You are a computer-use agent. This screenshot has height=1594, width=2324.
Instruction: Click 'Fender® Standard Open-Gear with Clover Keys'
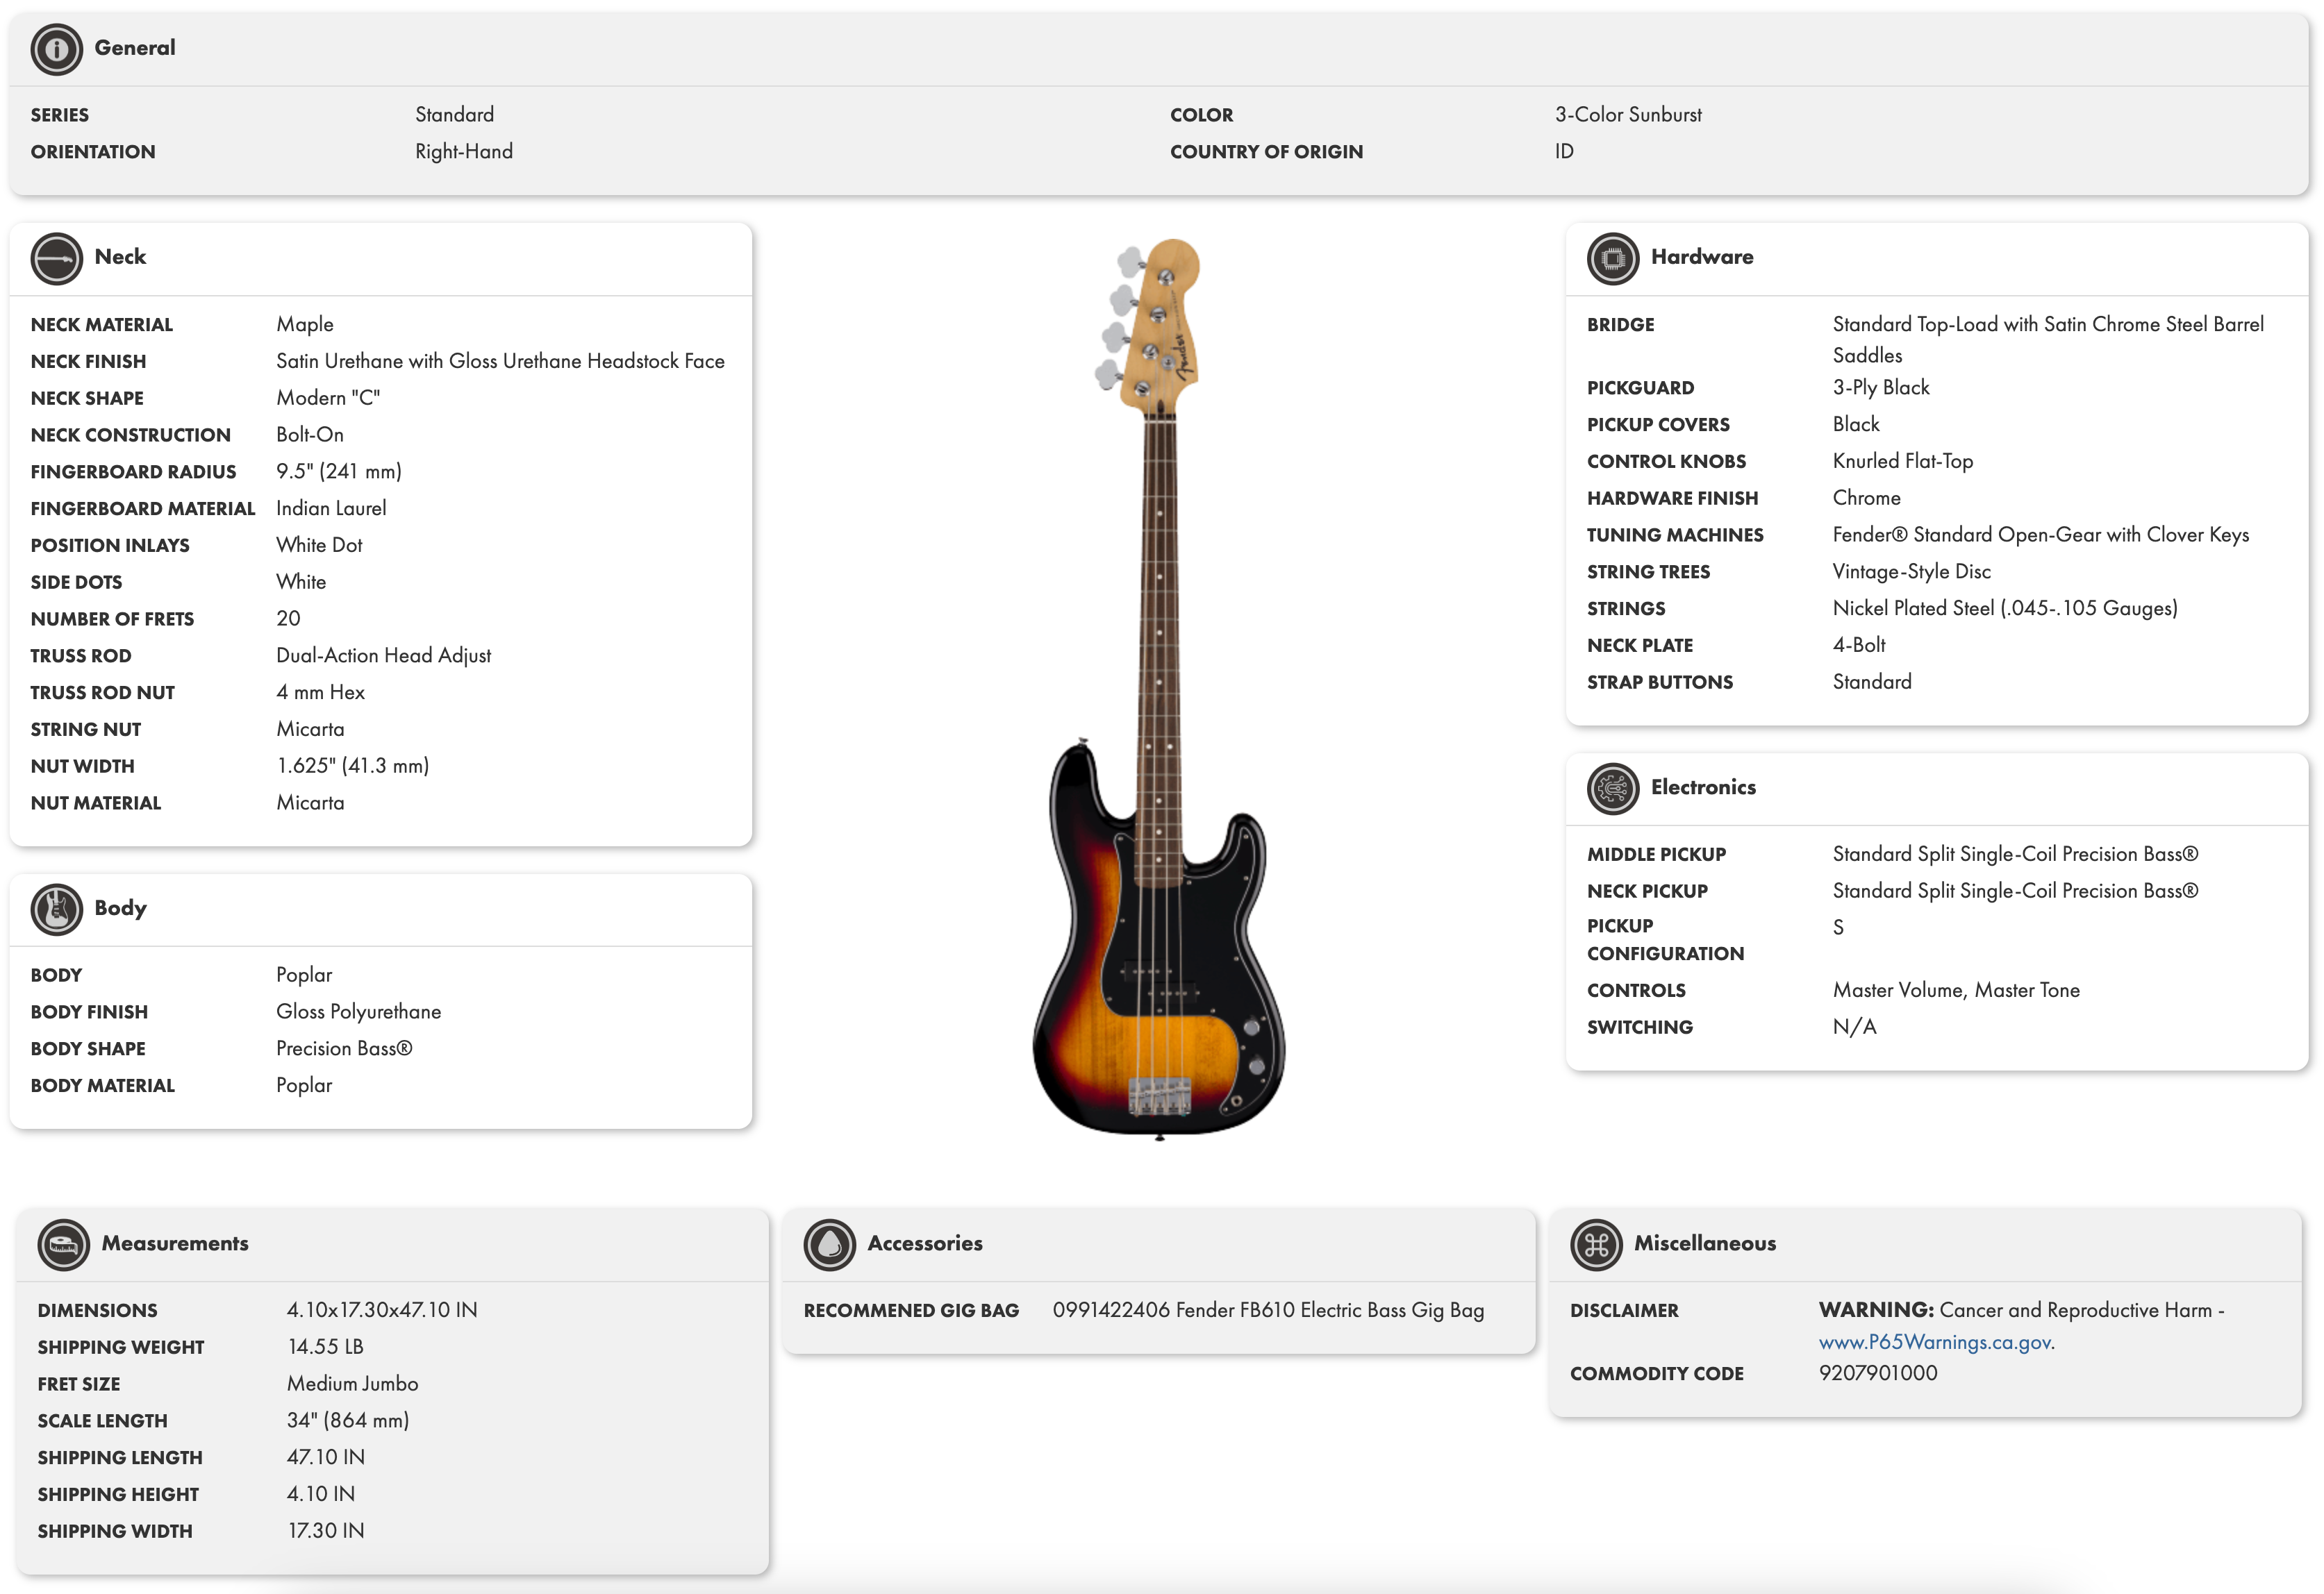2040,534
